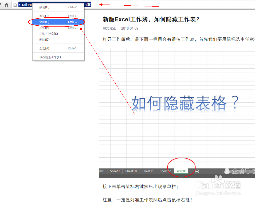The width and height of the screenshot is (255, 202).
Task: Choose 粘贴(P) from the context menu
Action: coord(58,28)
